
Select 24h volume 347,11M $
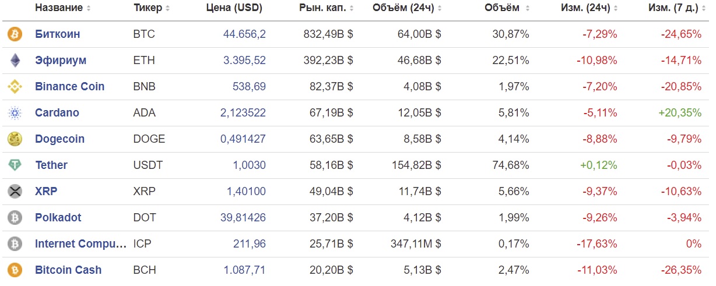point(416,244)
